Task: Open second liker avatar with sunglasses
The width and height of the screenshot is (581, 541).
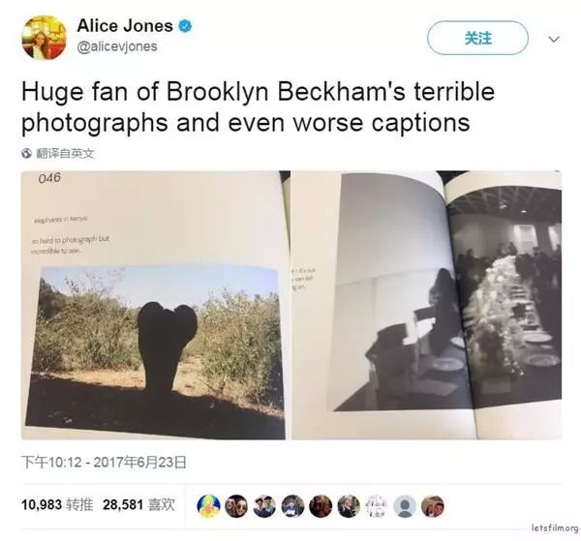Action: click(x=236, y=506)
